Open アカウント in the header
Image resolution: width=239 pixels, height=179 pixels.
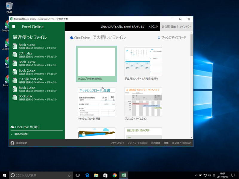(153, 27)
